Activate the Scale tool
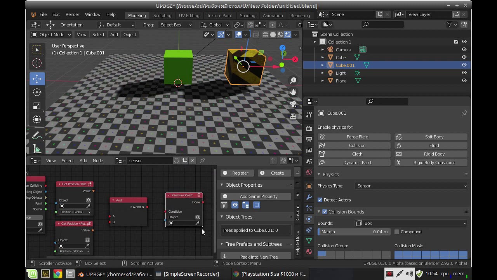Image resolution: width=497 pixels, height=280 pixels. coord(37,106)
